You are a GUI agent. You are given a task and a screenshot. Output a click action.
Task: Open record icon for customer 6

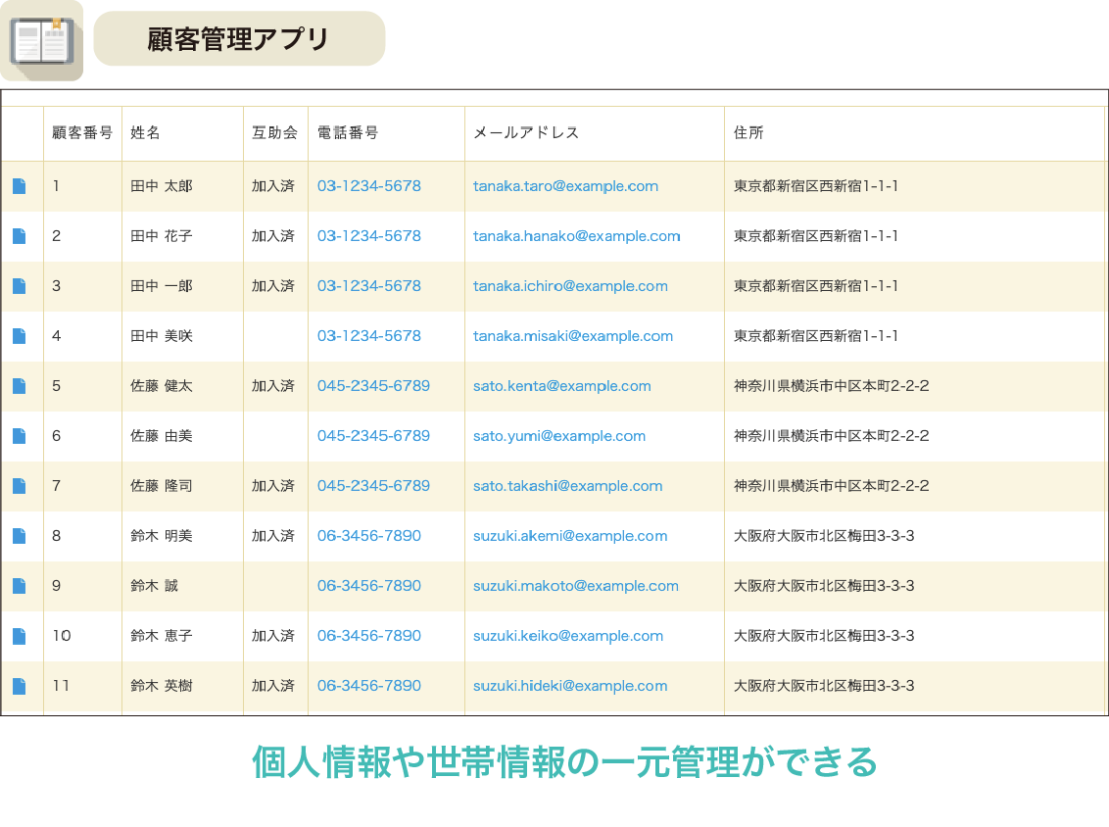pyautogui.click(x=19, y=436)
